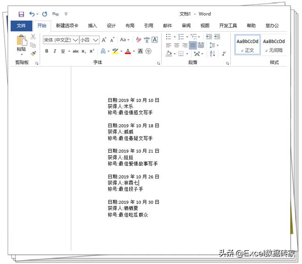
Task: Click the red font color button
Action: 127,51
